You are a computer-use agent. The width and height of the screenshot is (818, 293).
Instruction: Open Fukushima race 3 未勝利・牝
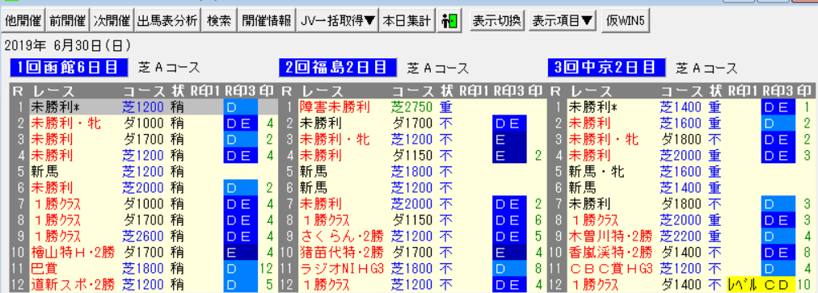pyautogui.click(x=335, y=139)
